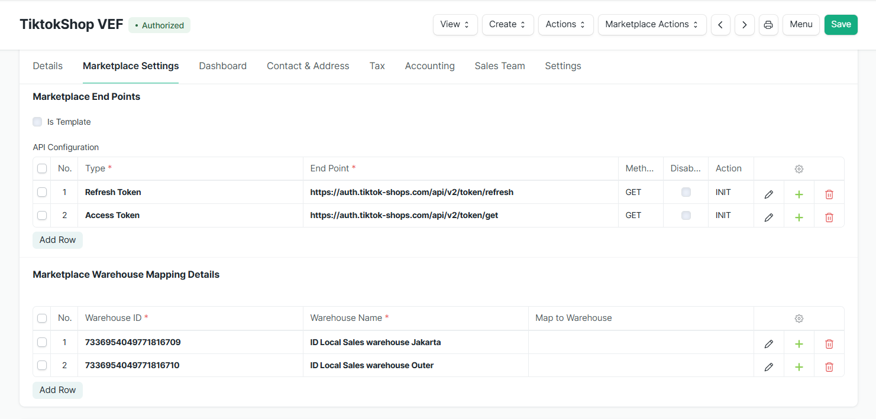Click ID Local Sales warehouse Outer name

[416, 365]
